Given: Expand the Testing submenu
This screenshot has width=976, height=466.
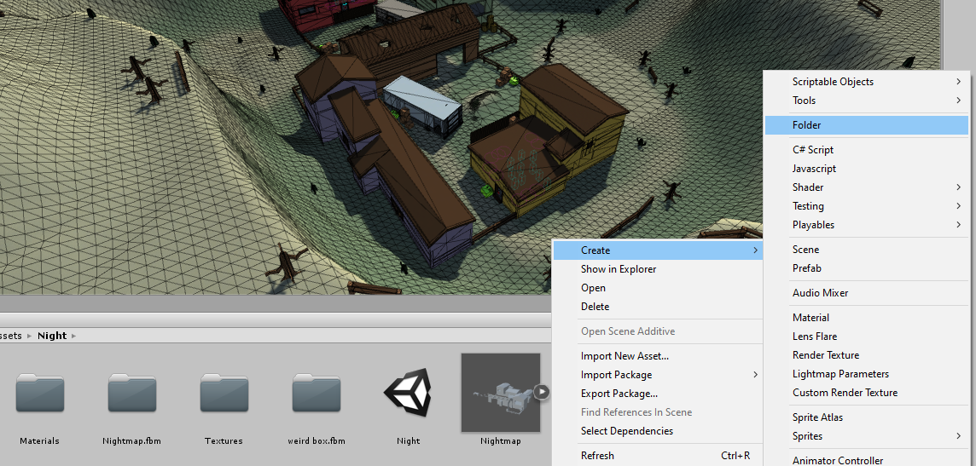Looking at the screenshot, I should (x=867, y=205).
